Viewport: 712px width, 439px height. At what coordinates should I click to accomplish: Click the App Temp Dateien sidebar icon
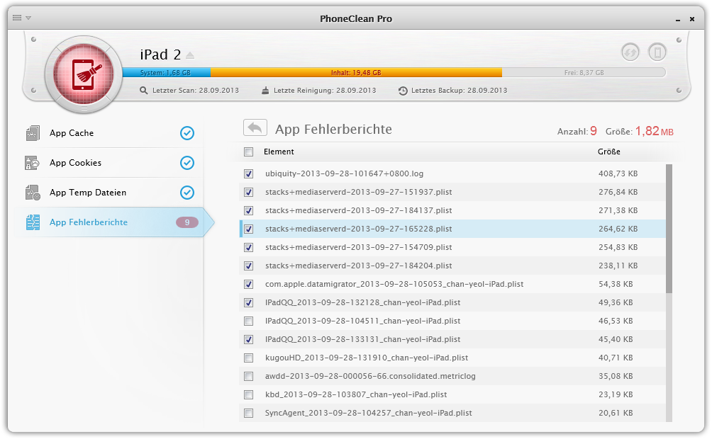[33, 193]
